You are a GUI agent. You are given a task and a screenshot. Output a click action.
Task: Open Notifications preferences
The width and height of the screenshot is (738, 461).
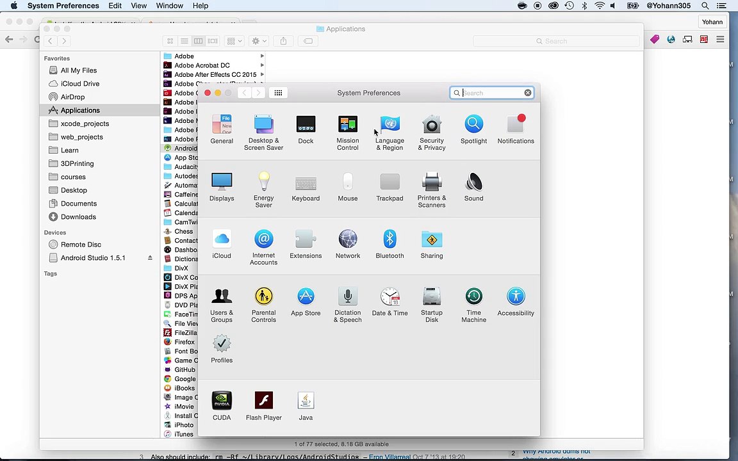pyautogui.click(x=516, y=129)
